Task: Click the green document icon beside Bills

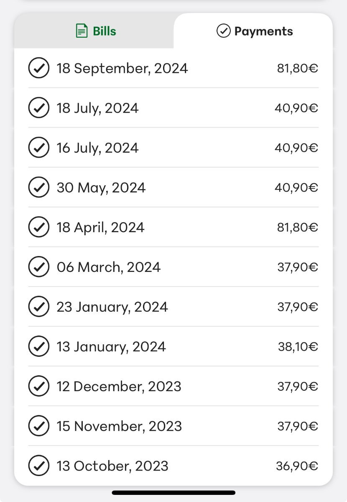Action: click(x=82, y=31)
